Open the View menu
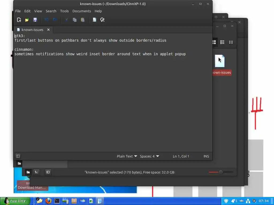The width and height of the screenshot is (274, 205). [38, 11]
